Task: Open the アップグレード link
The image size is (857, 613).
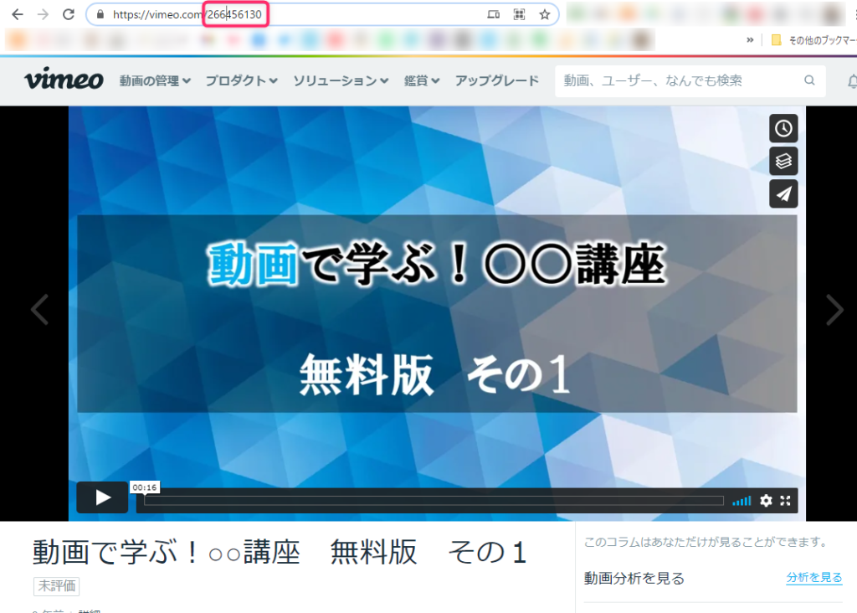Action: pyautogui.click(x=496, y=81)
